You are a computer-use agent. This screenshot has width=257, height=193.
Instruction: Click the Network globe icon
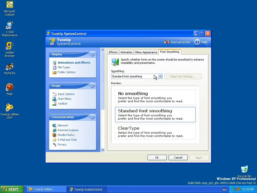54,125
